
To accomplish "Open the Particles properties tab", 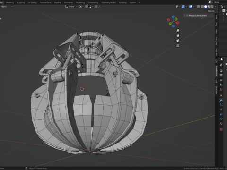I will click(221, 105).
